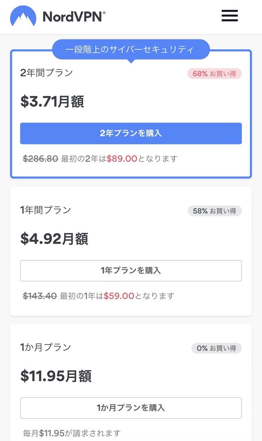Click the struck-through $286.80 price
The width and height of the screenshot is (262, 441).
tap(40, 159)
